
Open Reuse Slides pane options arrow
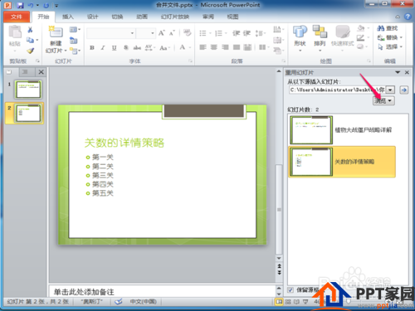(x=398, y=72)
